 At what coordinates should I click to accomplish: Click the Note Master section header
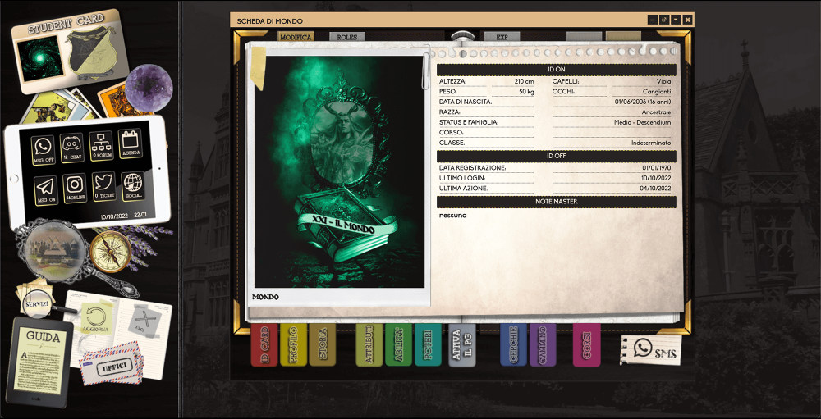[557, 202]
